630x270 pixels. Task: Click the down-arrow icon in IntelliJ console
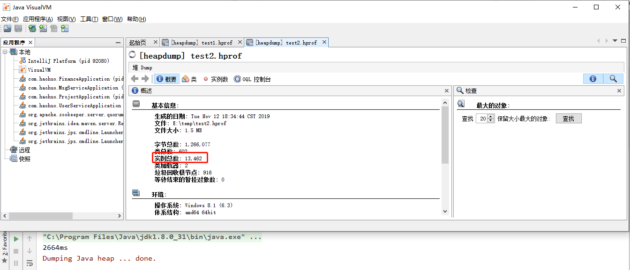click(x=30, y=251)
